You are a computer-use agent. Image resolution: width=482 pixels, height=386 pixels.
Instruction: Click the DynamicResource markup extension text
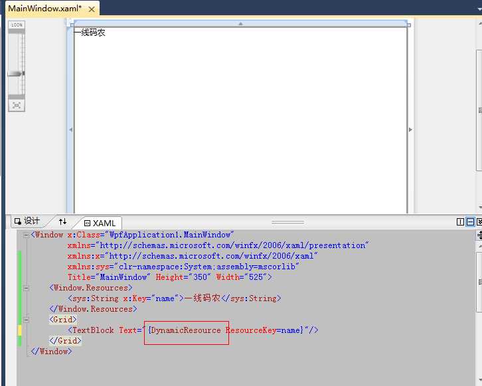click(186, 330)
